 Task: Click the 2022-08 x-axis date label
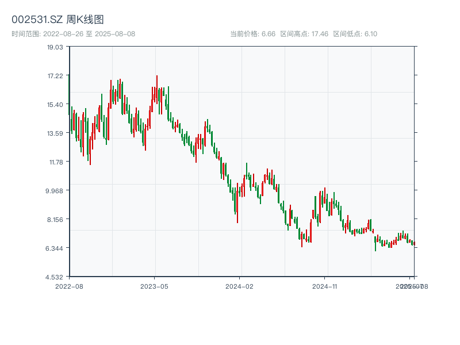(69, 286)
